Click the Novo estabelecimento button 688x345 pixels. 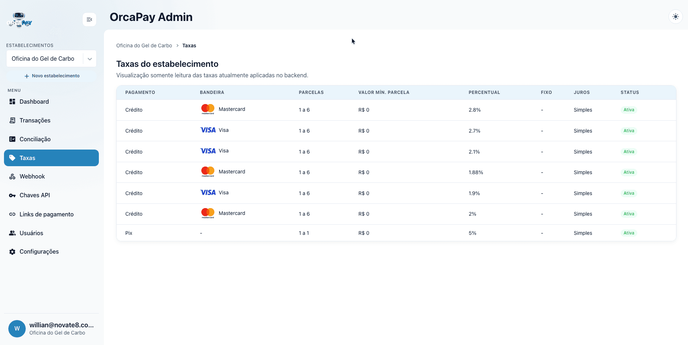pos(51,76)
